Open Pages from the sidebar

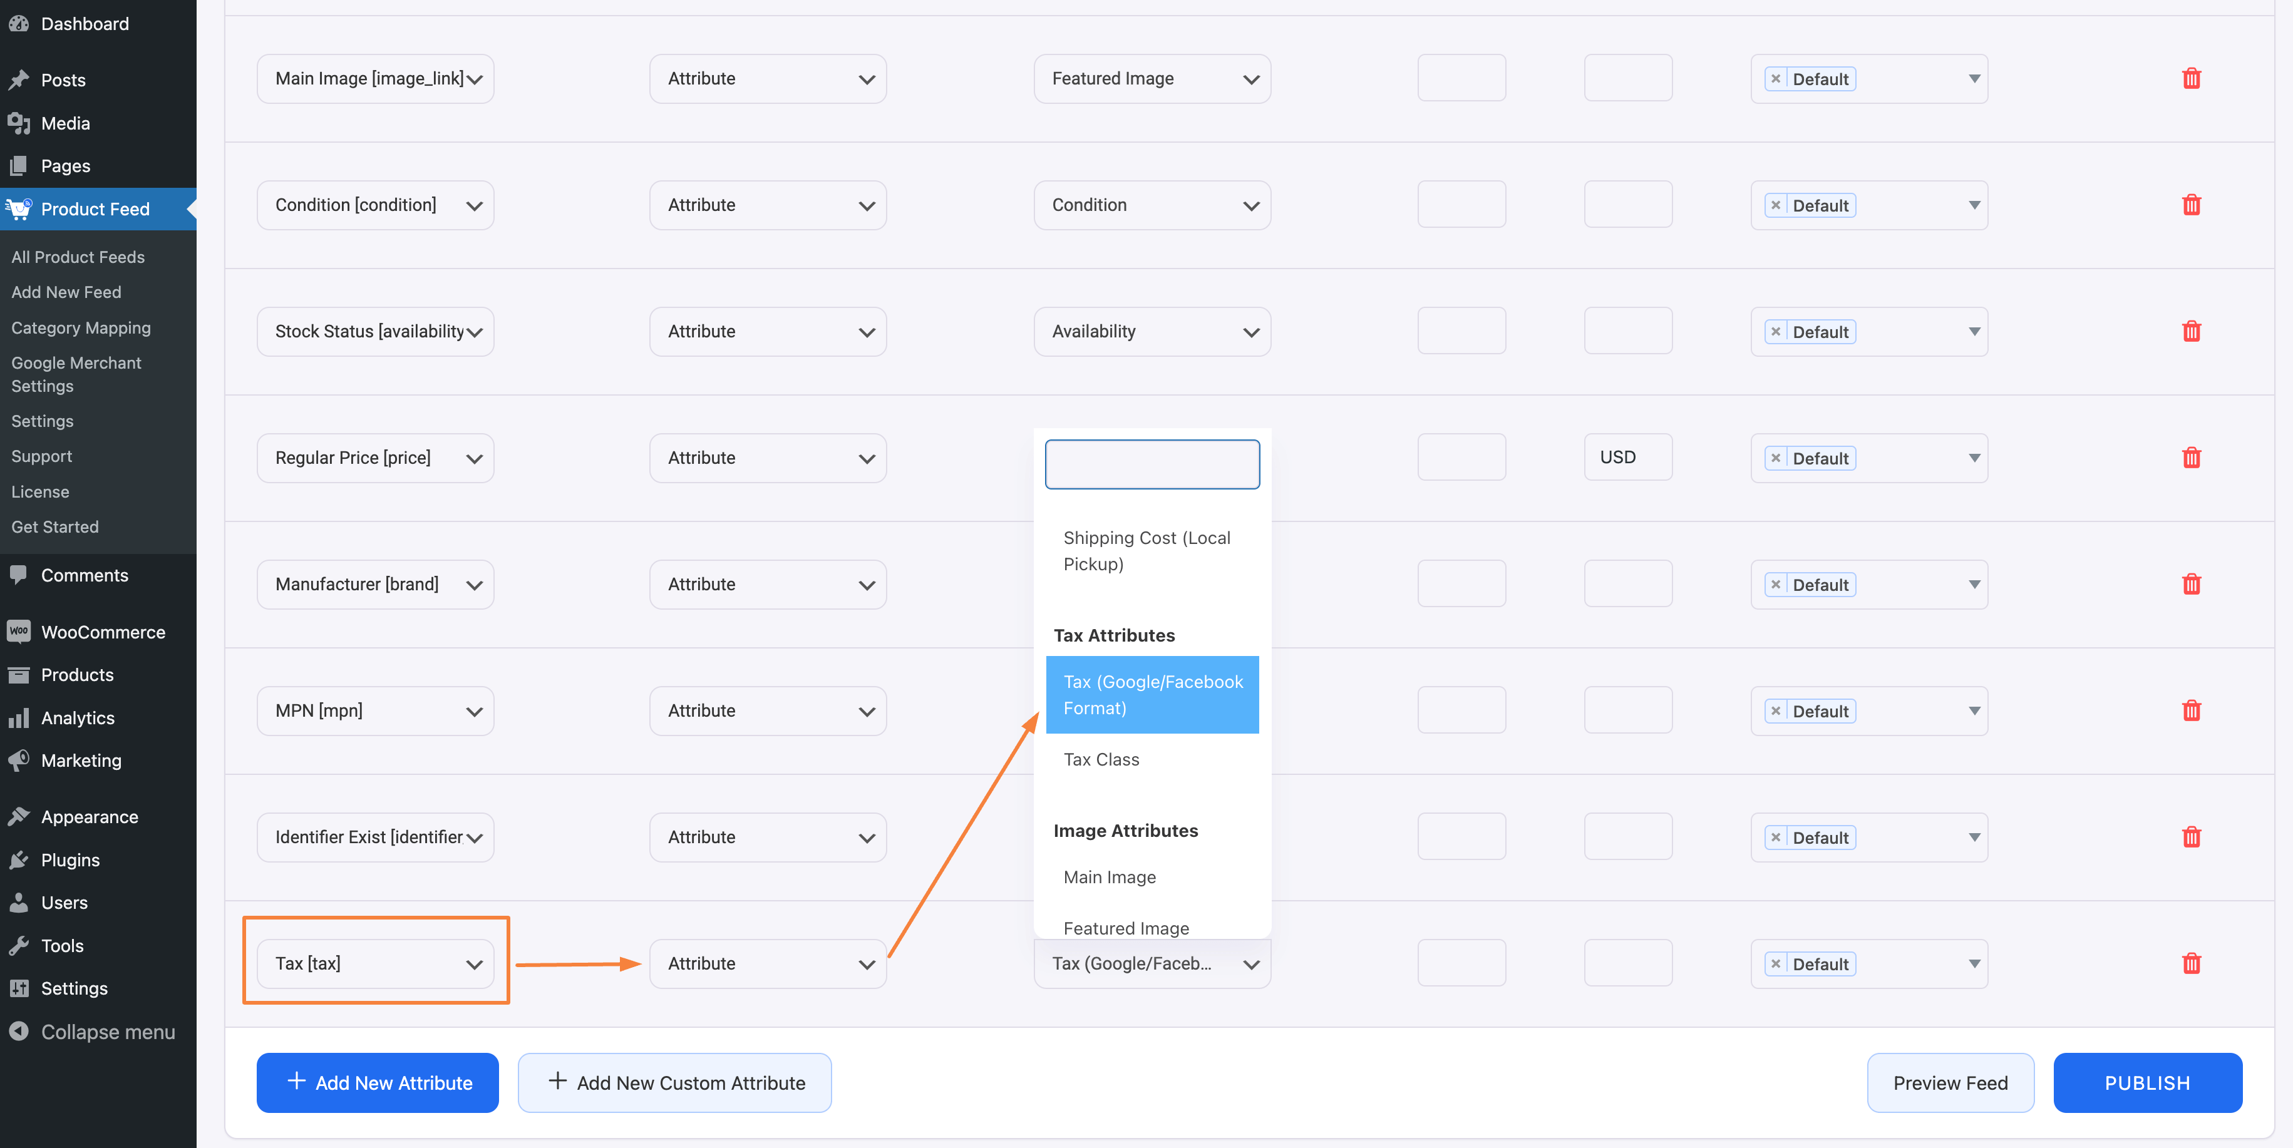pos(98,165)
